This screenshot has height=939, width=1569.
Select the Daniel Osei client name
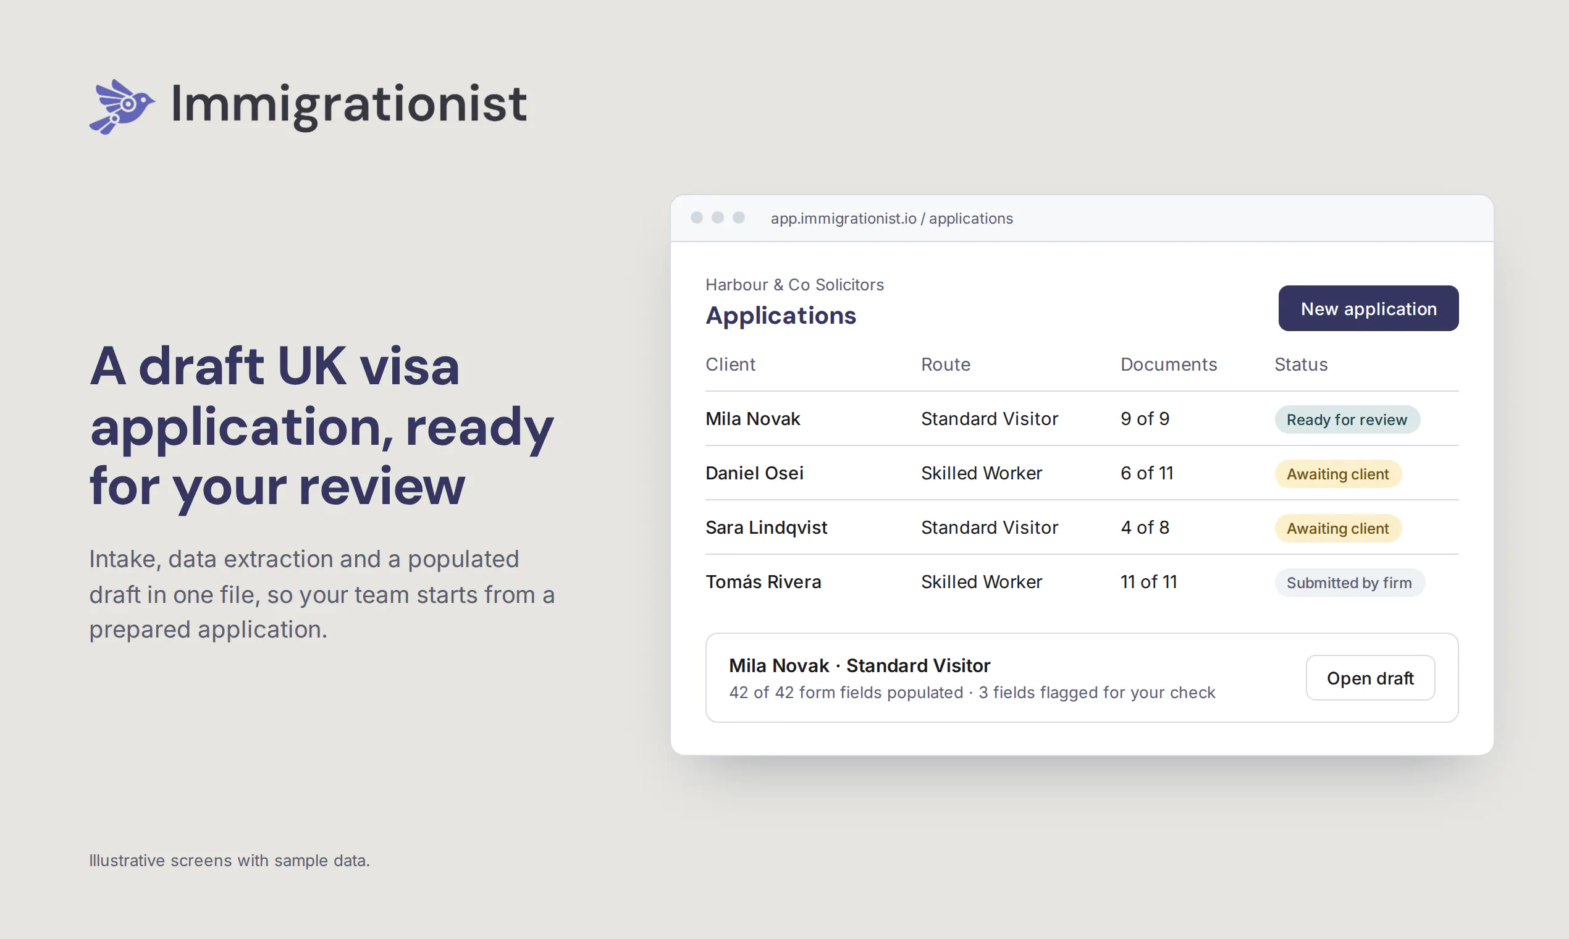pos(754,473)
